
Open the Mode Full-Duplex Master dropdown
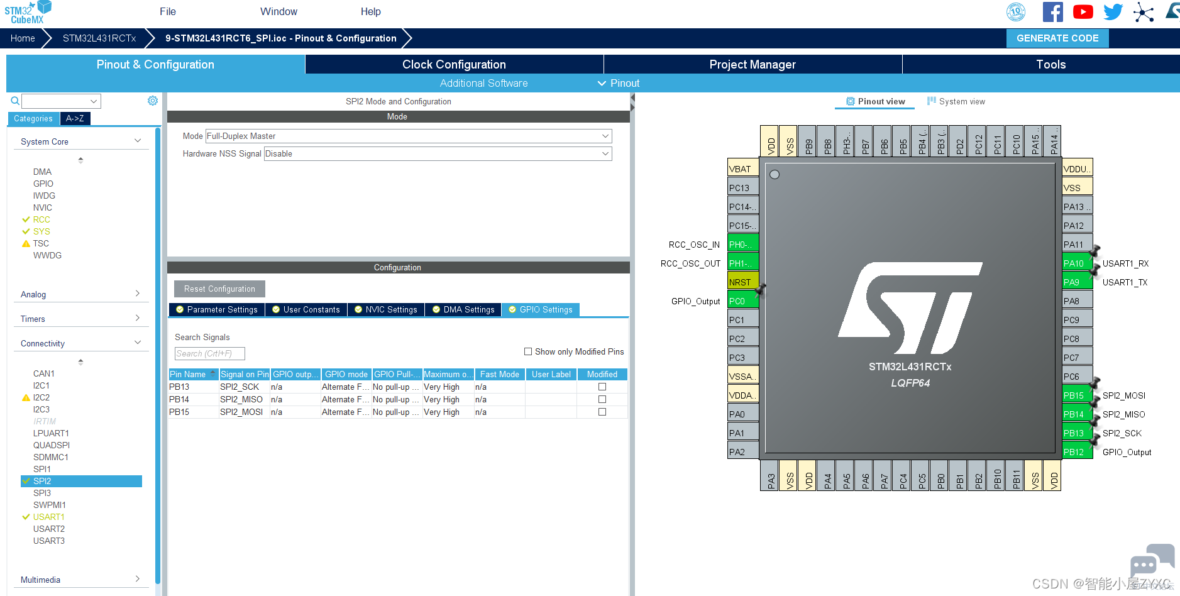click(409, 136)
